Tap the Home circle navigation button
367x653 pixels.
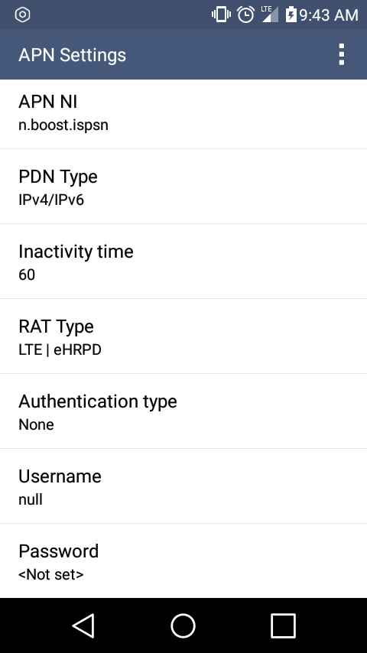click(x=183, y=625)
